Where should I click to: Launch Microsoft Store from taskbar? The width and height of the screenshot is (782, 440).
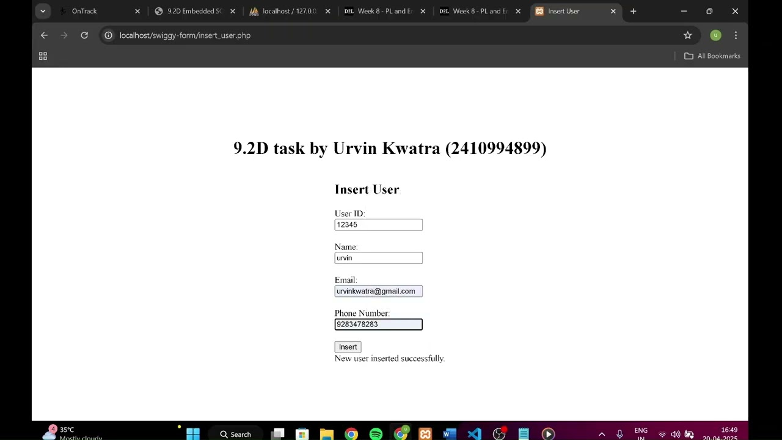pyautogui.click(x=302, y=434)
